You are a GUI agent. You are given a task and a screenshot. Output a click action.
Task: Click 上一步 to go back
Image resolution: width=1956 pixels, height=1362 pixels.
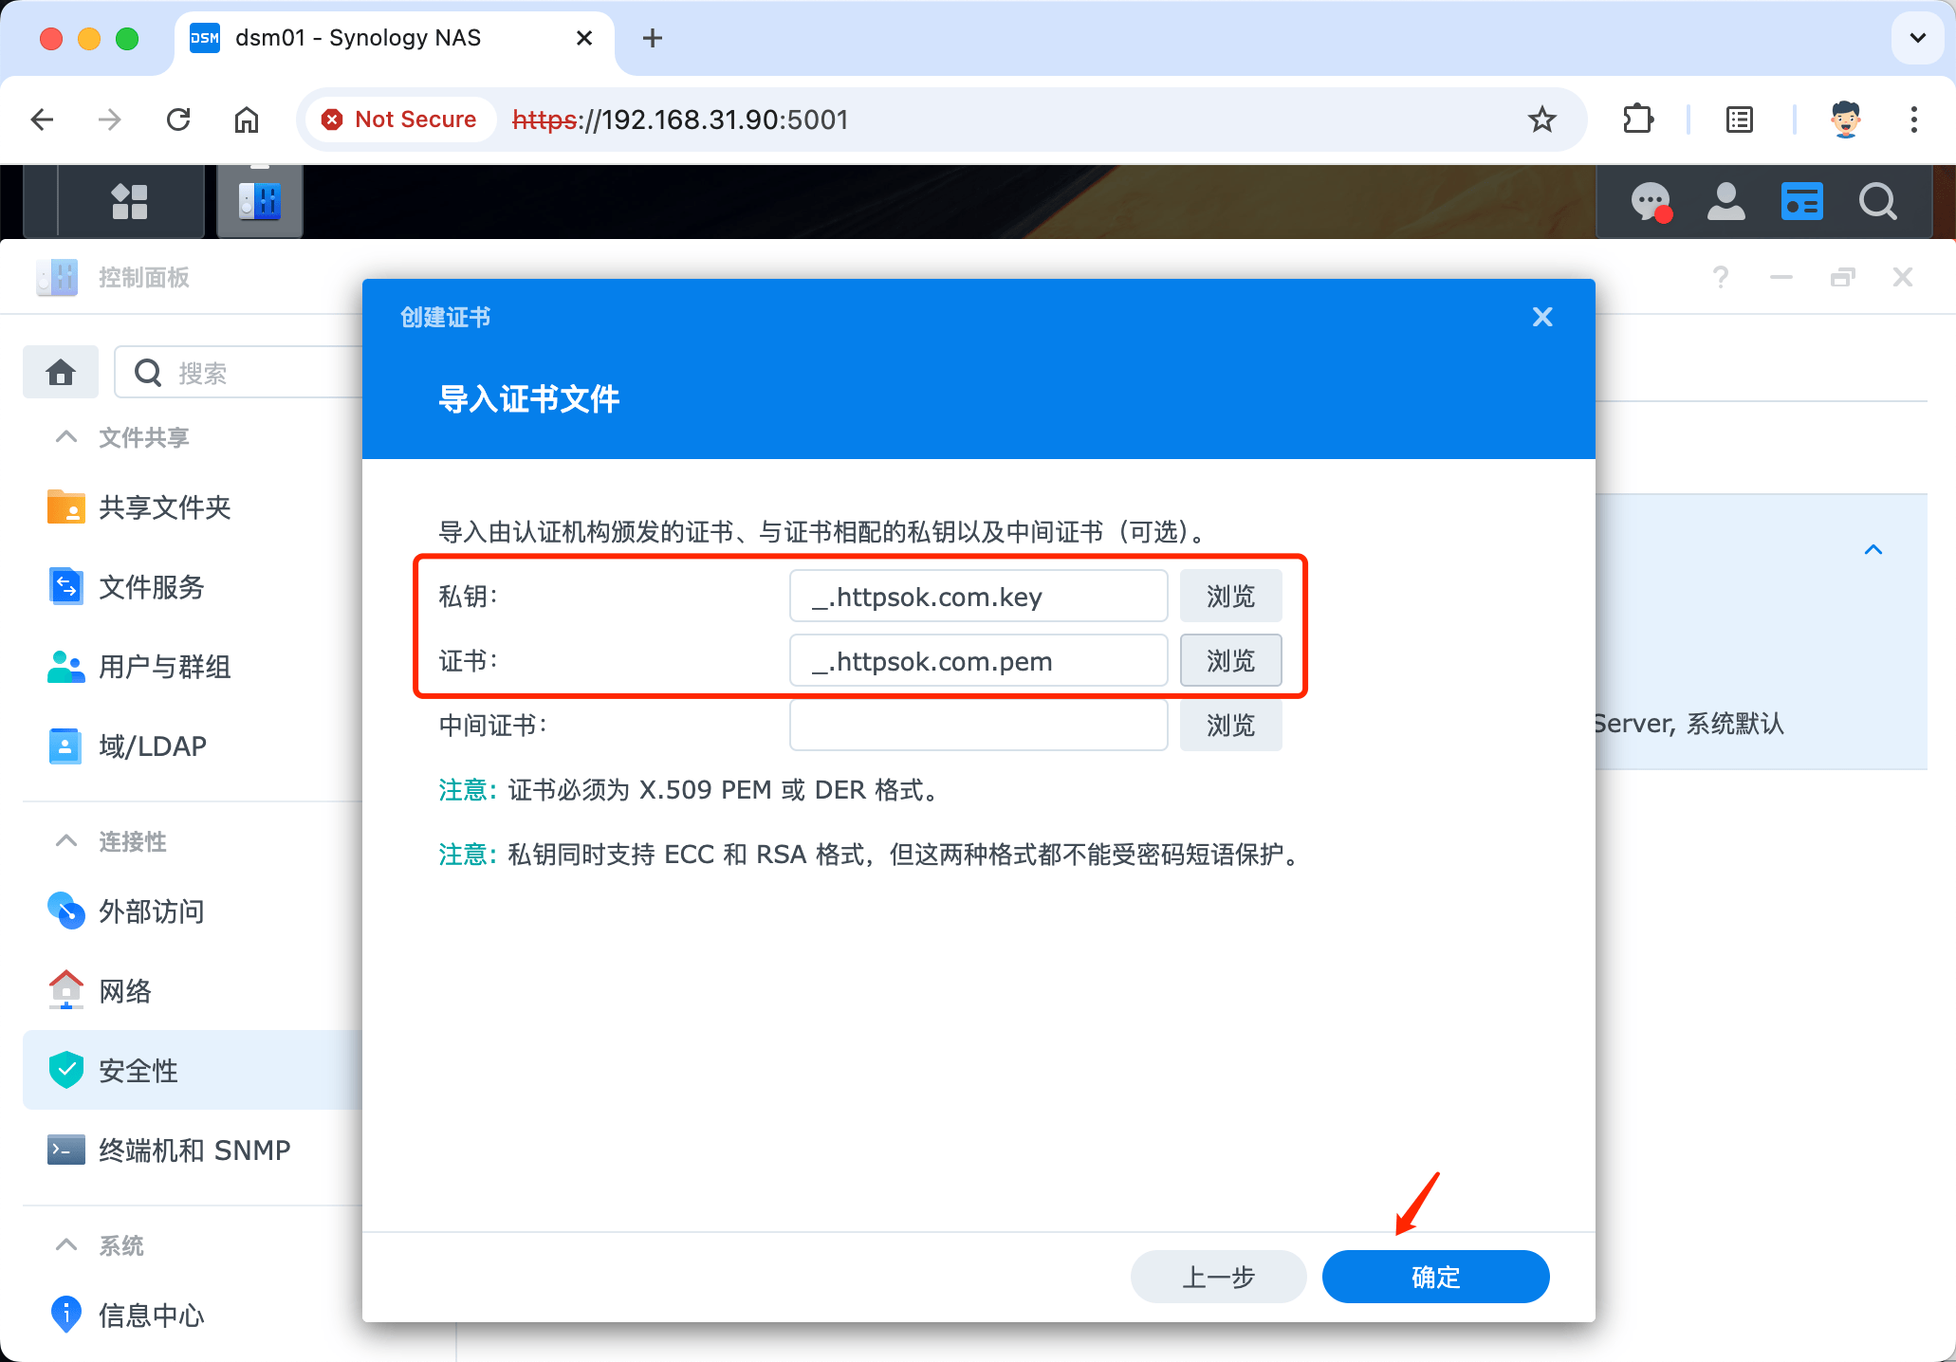1218,1277
